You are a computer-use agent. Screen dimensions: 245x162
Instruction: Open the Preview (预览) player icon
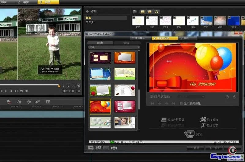(x=190, y=134)
